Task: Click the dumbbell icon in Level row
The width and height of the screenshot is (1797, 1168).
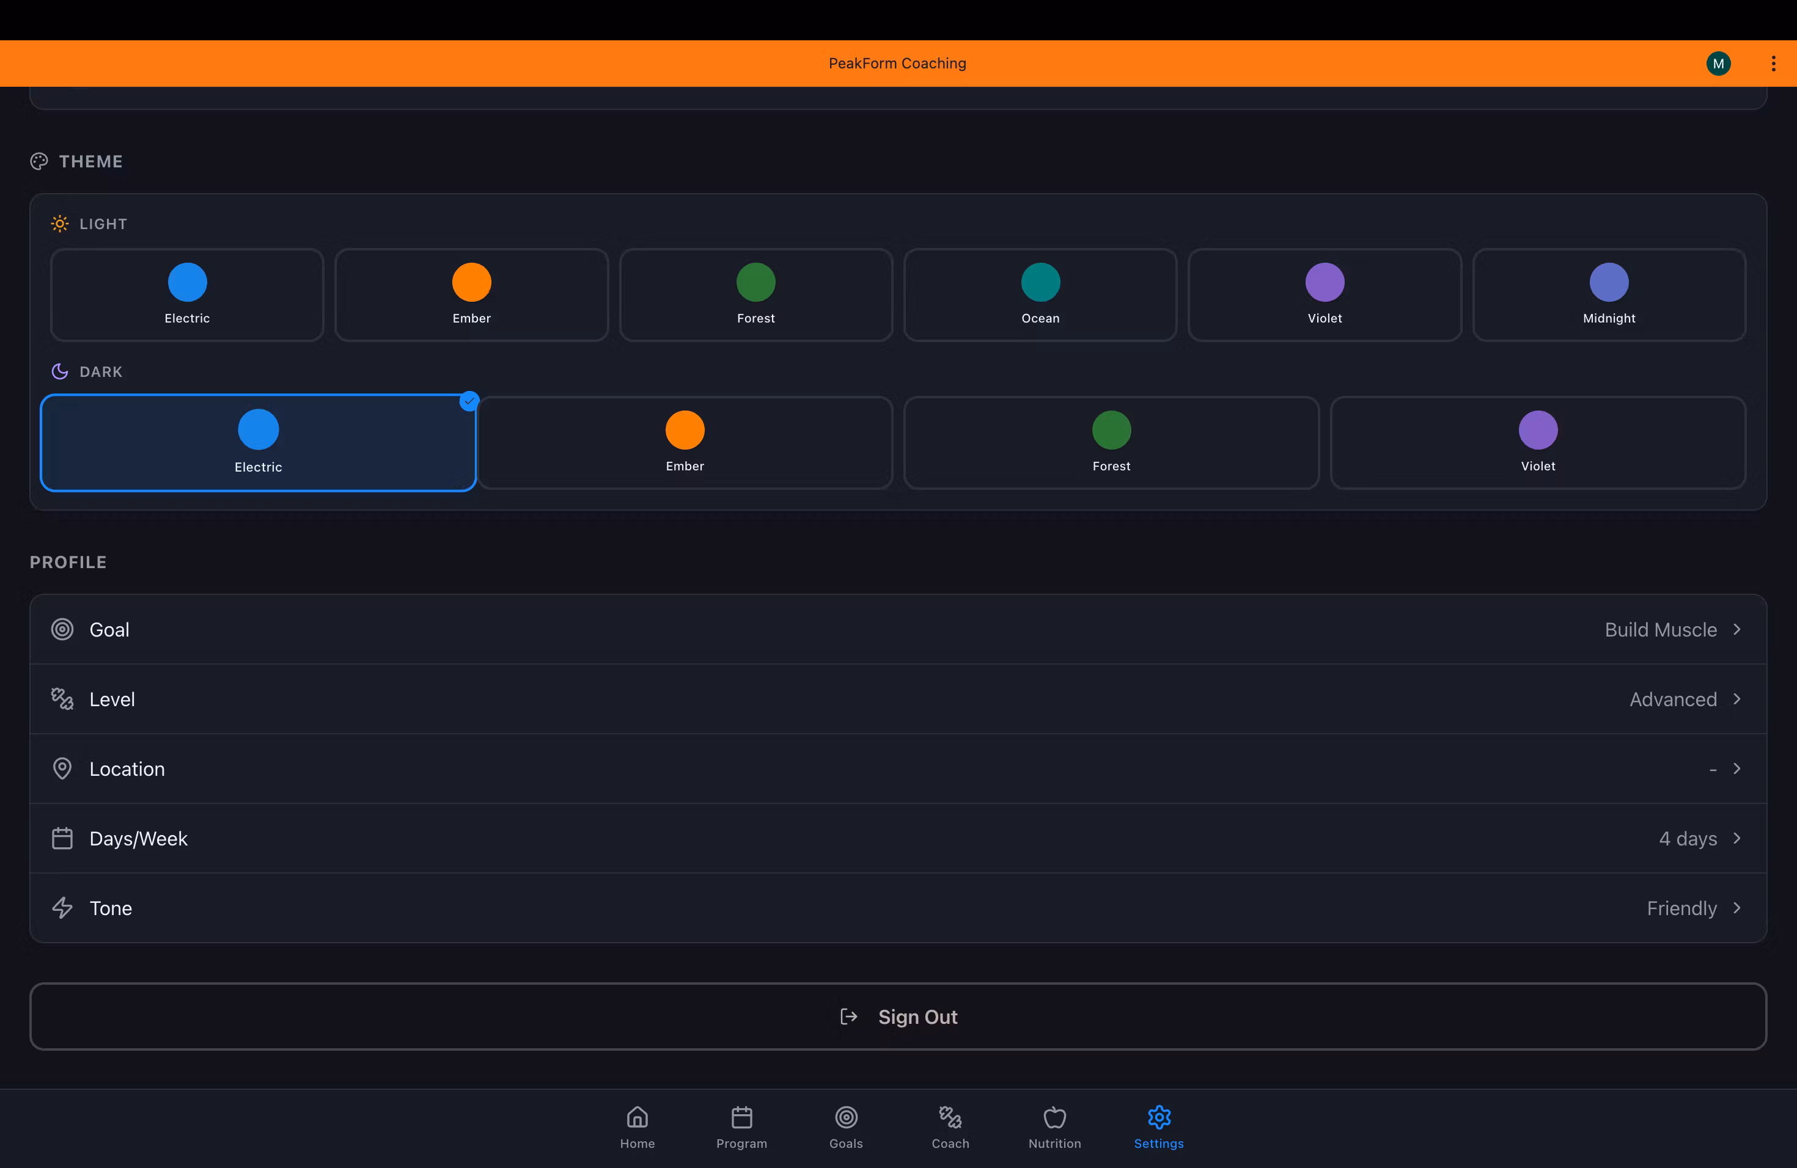Action: 62,699
